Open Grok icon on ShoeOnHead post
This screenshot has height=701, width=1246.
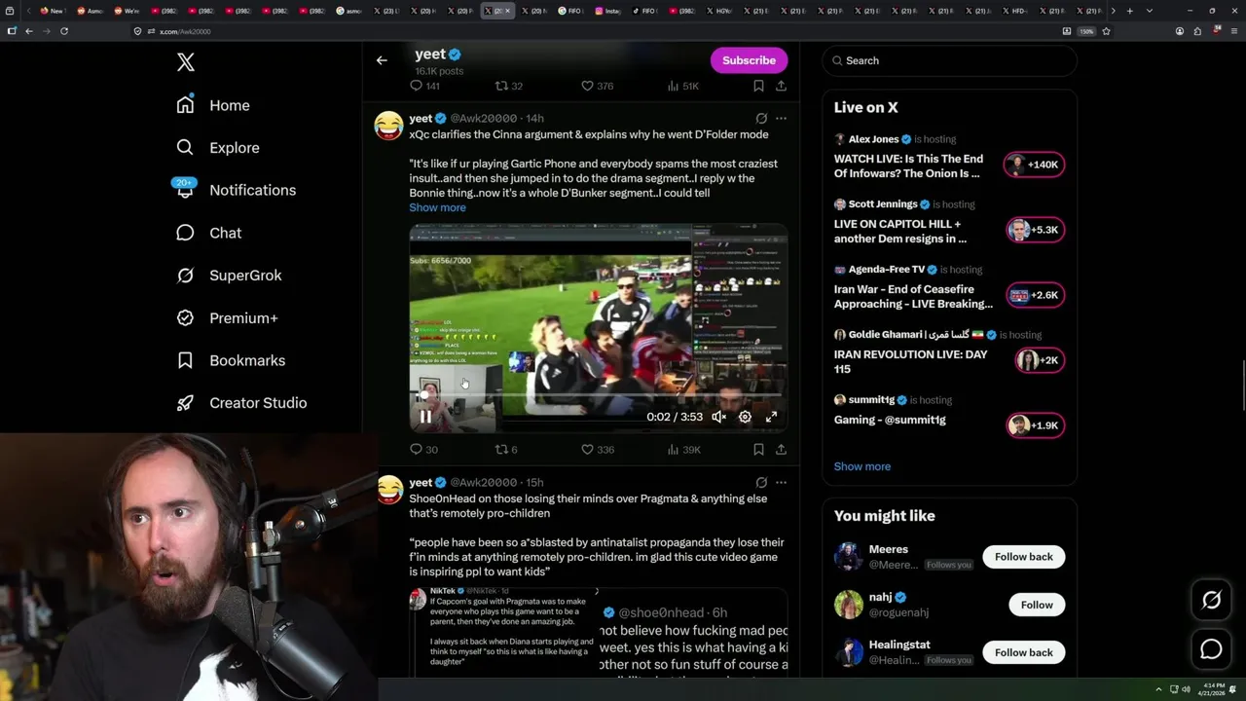click(x=761, y=482)
